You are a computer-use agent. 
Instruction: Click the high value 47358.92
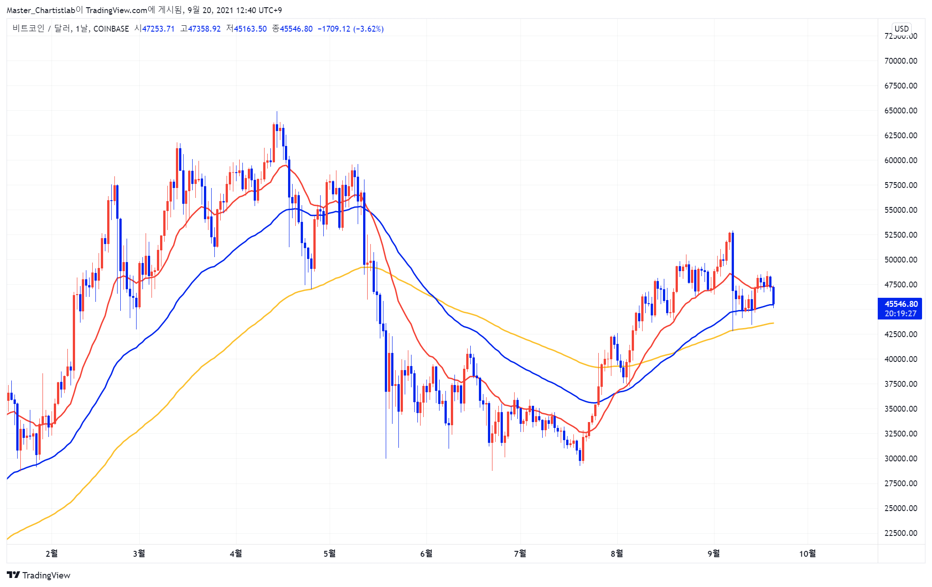click(204, 28)
